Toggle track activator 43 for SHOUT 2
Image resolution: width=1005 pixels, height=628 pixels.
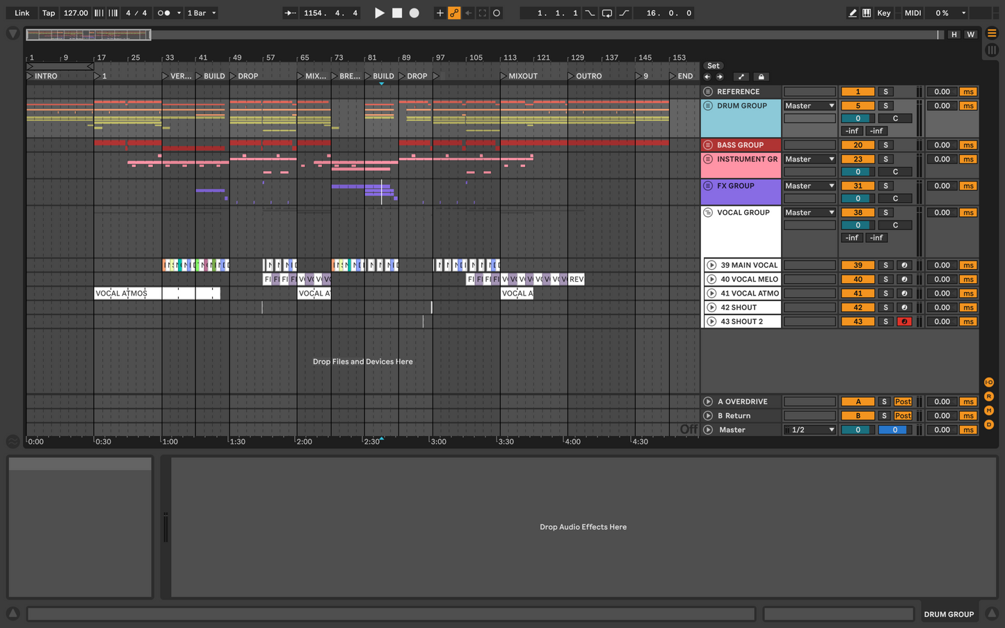pyautogui.click(x=858, y=321)
